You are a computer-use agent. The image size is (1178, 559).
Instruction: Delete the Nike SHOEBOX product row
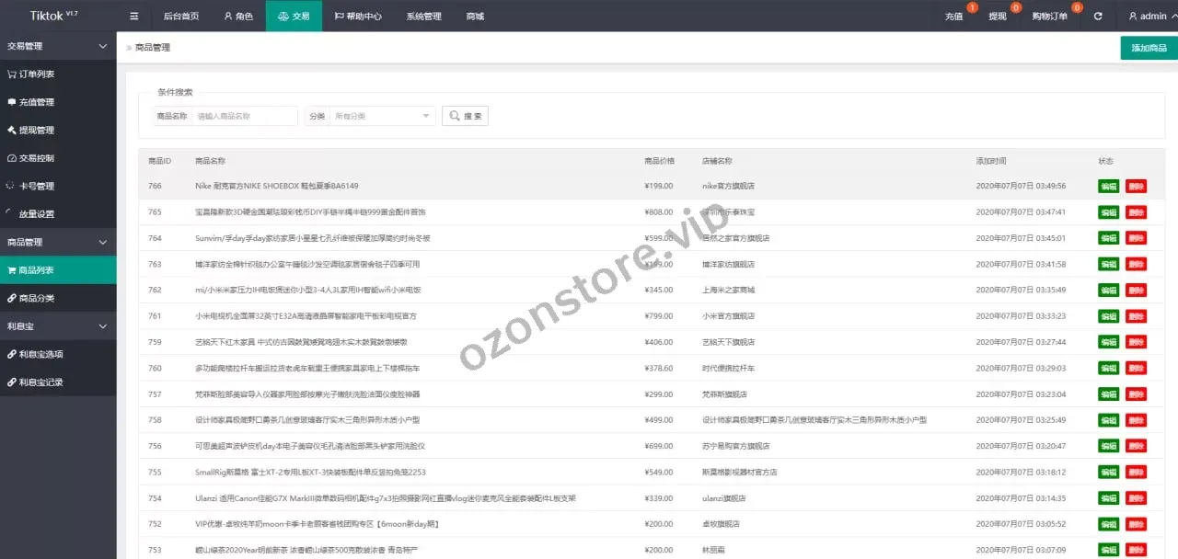1136,187
